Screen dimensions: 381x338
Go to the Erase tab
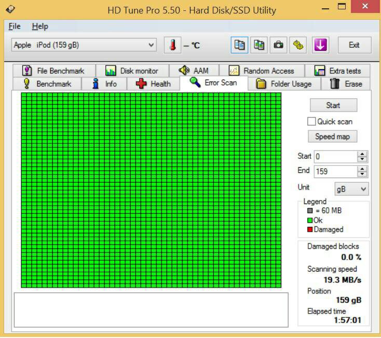[x=346, y=84]
